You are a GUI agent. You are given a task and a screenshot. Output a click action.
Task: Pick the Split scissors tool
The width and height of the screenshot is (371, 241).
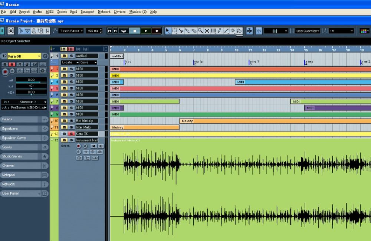coord(181,31)
